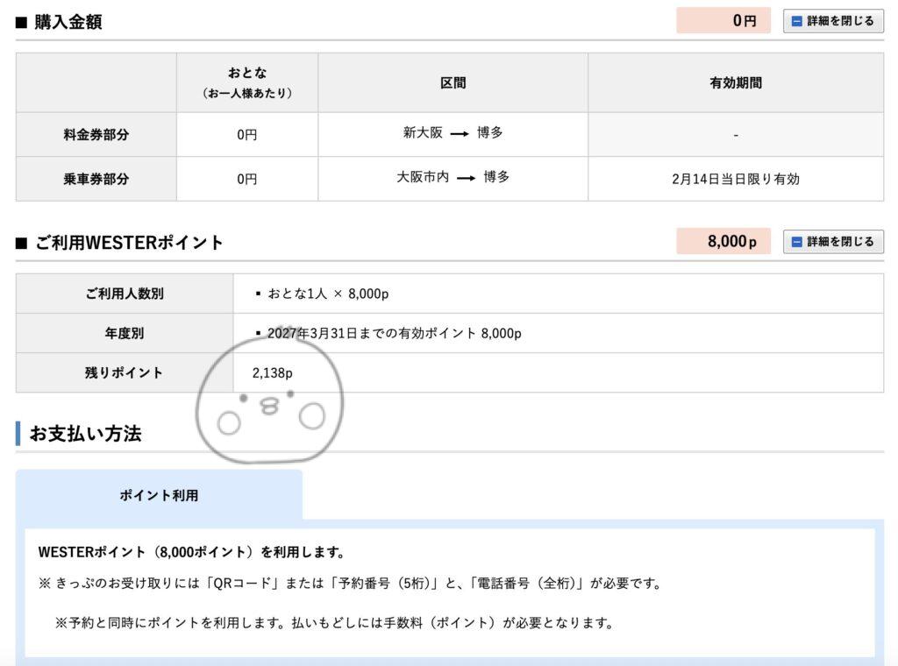Click the 8,000p points total badge
Viewport: 898px width, 666px height.
coord(723,242)
